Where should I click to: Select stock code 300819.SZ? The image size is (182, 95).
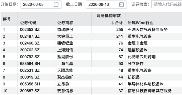pos(30,77)
